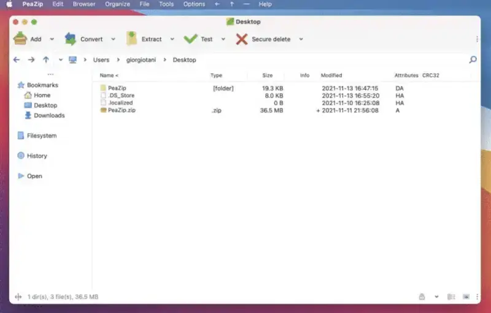Open search with the magnifier icon
Screen dimensions: 491x313
click(473, 59)
